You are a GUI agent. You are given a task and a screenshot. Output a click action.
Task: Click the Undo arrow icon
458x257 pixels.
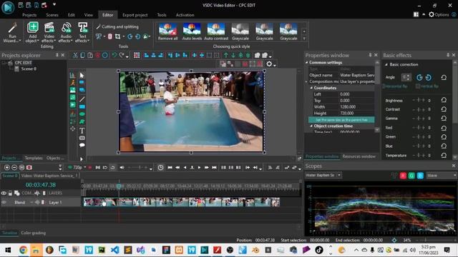114,56
